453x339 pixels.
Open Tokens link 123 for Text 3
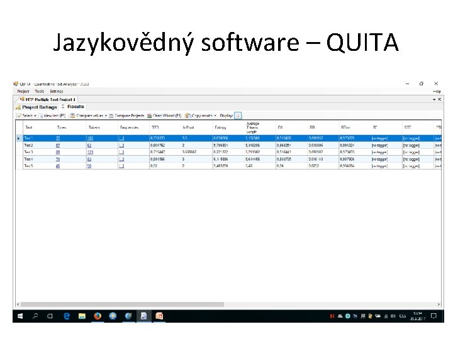pos(90,152)
